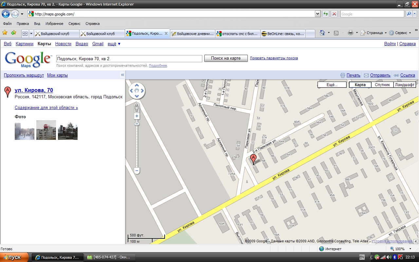This screenshot has height=262, width=419.
Task: Switch to the отослать смс с билайн tab
Action: coord(238,33)
